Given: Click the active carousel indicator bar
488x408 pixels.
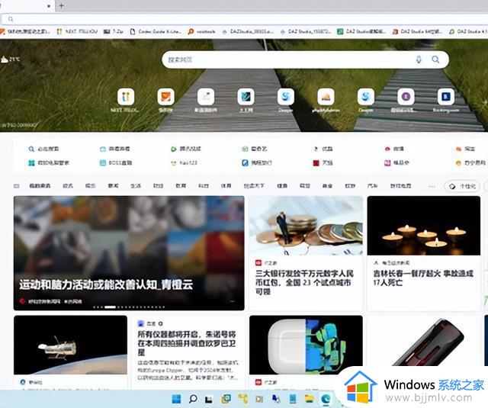Looking at the screenshot, I should [110, 307].
